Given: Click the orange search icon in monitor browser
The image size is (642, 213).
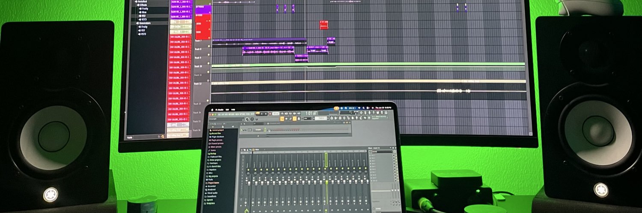Looking at the screenshot, I should click(163, 137).
